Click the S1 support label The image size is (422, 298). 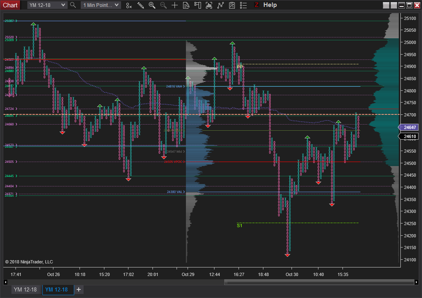click(x=239, y=226)
